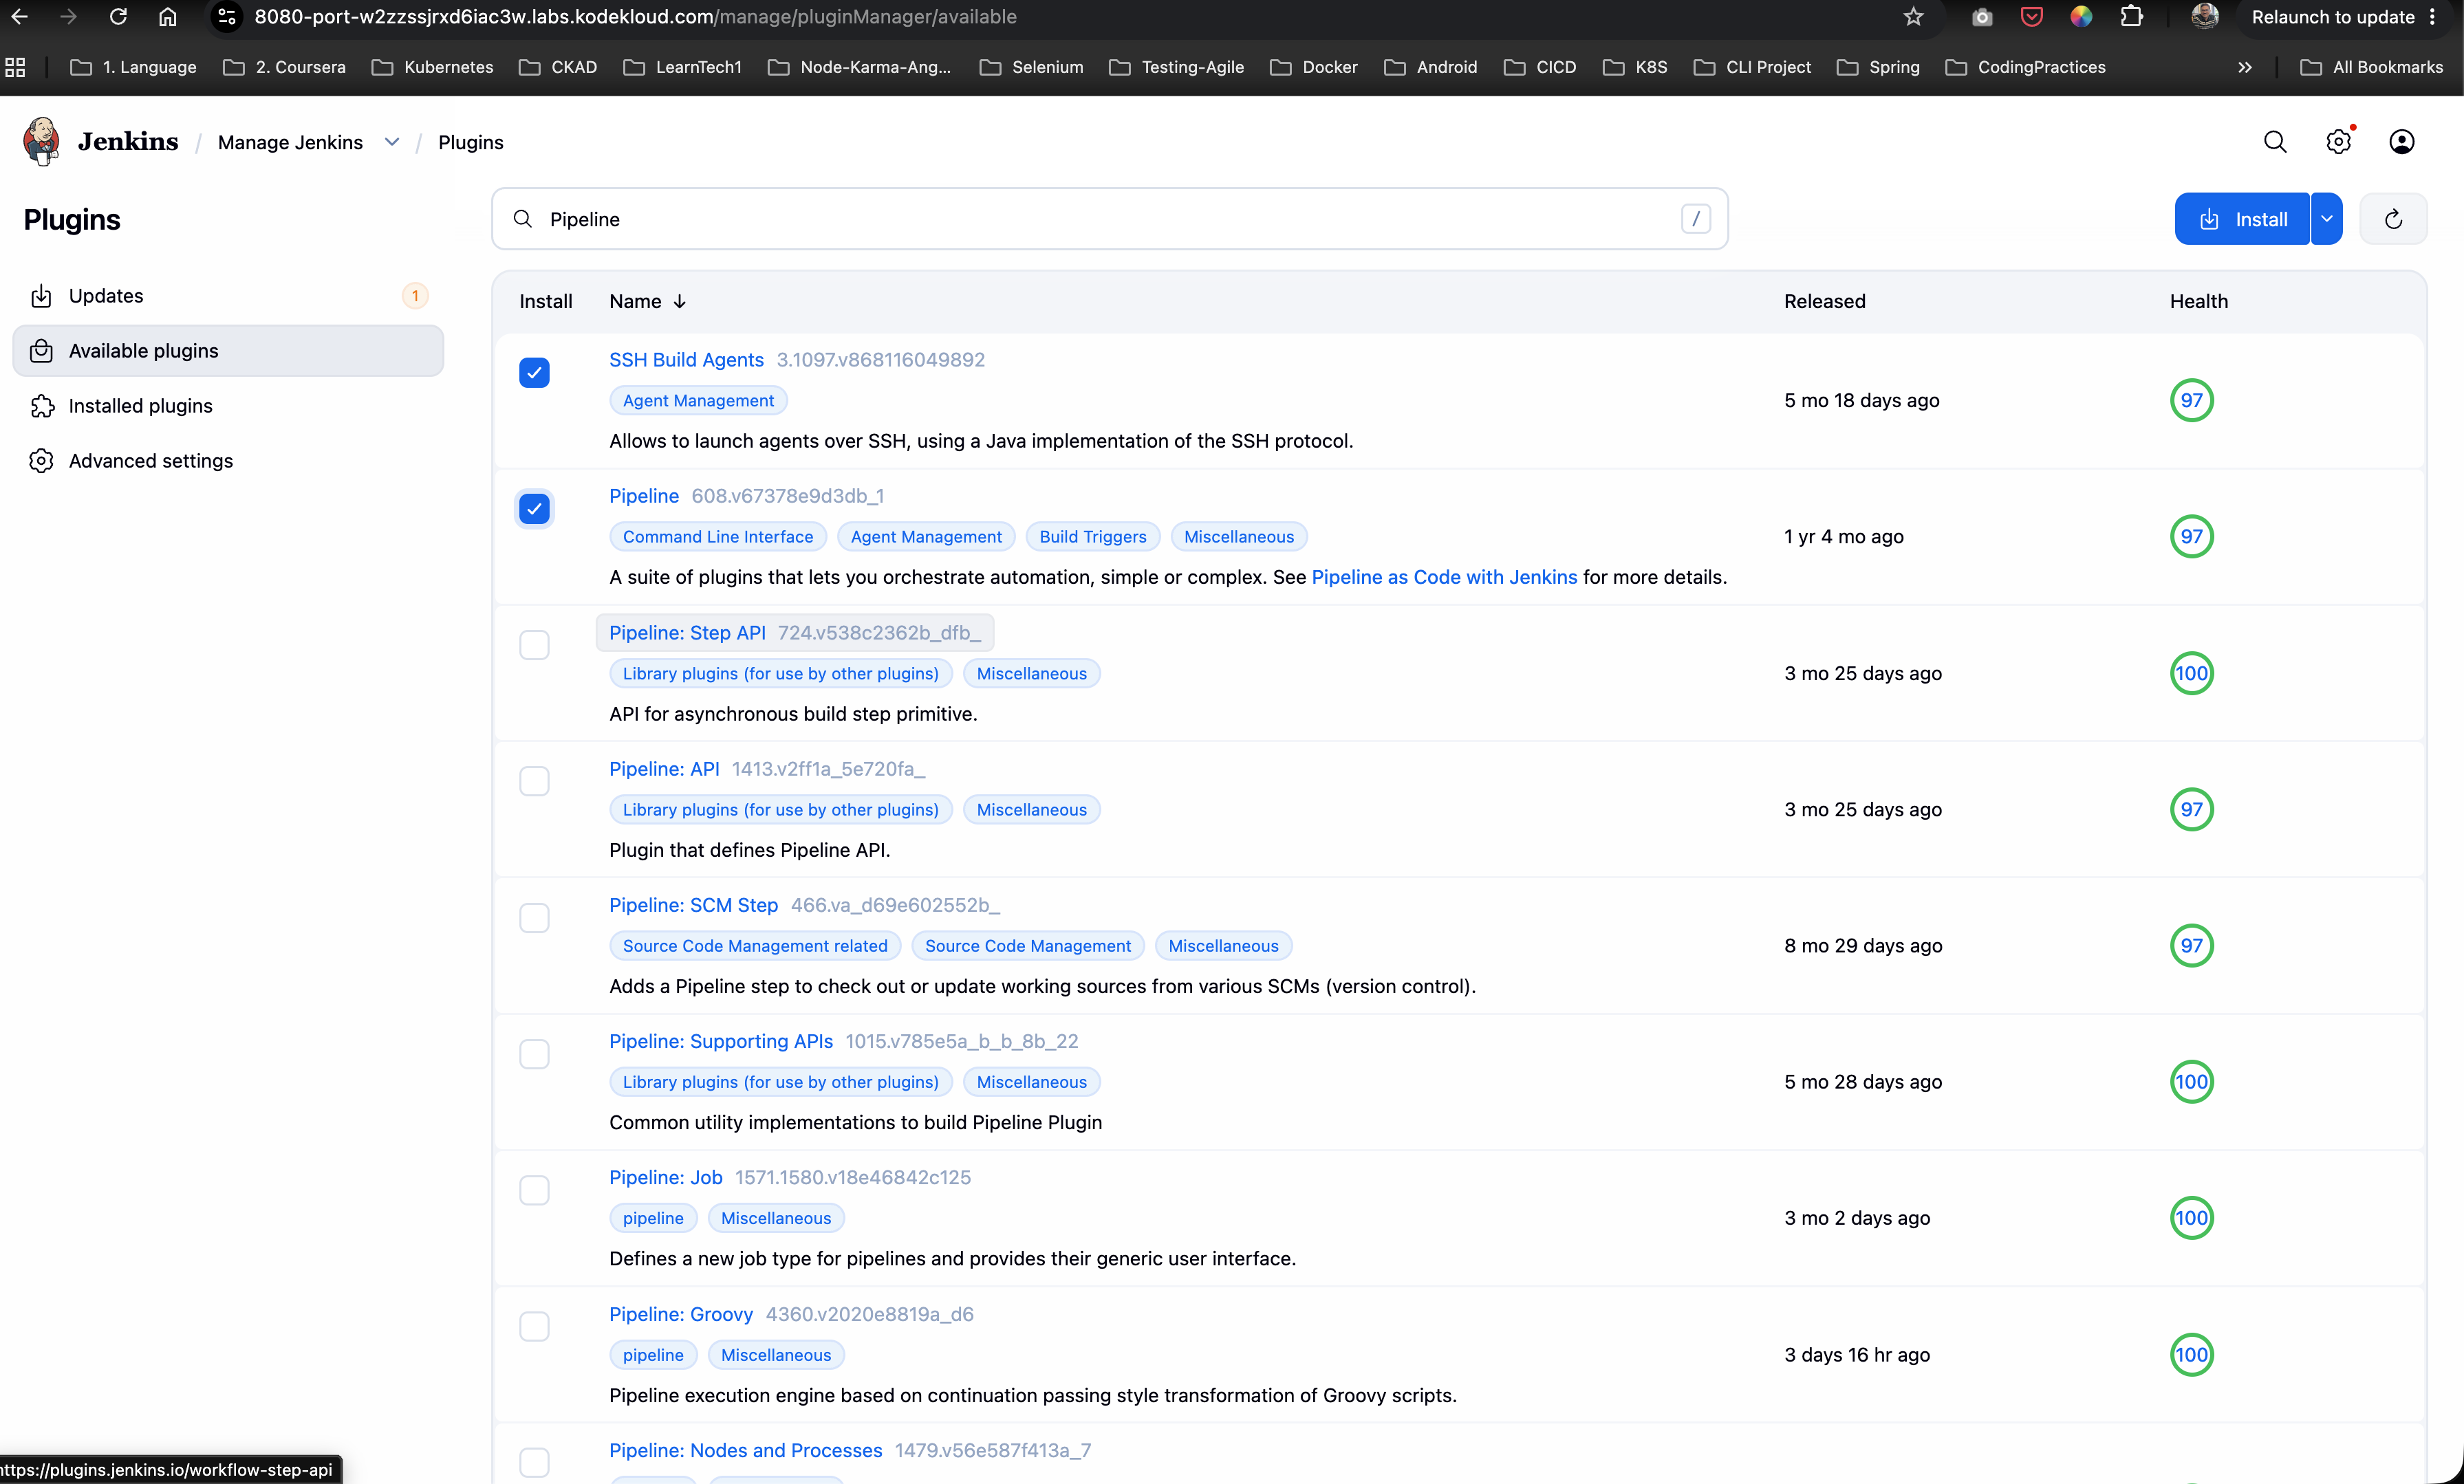Viewport: 2464px width, 1484px height.
Task: Click the Manage Jenkins breadcrumb
Action: click(290, 142)
